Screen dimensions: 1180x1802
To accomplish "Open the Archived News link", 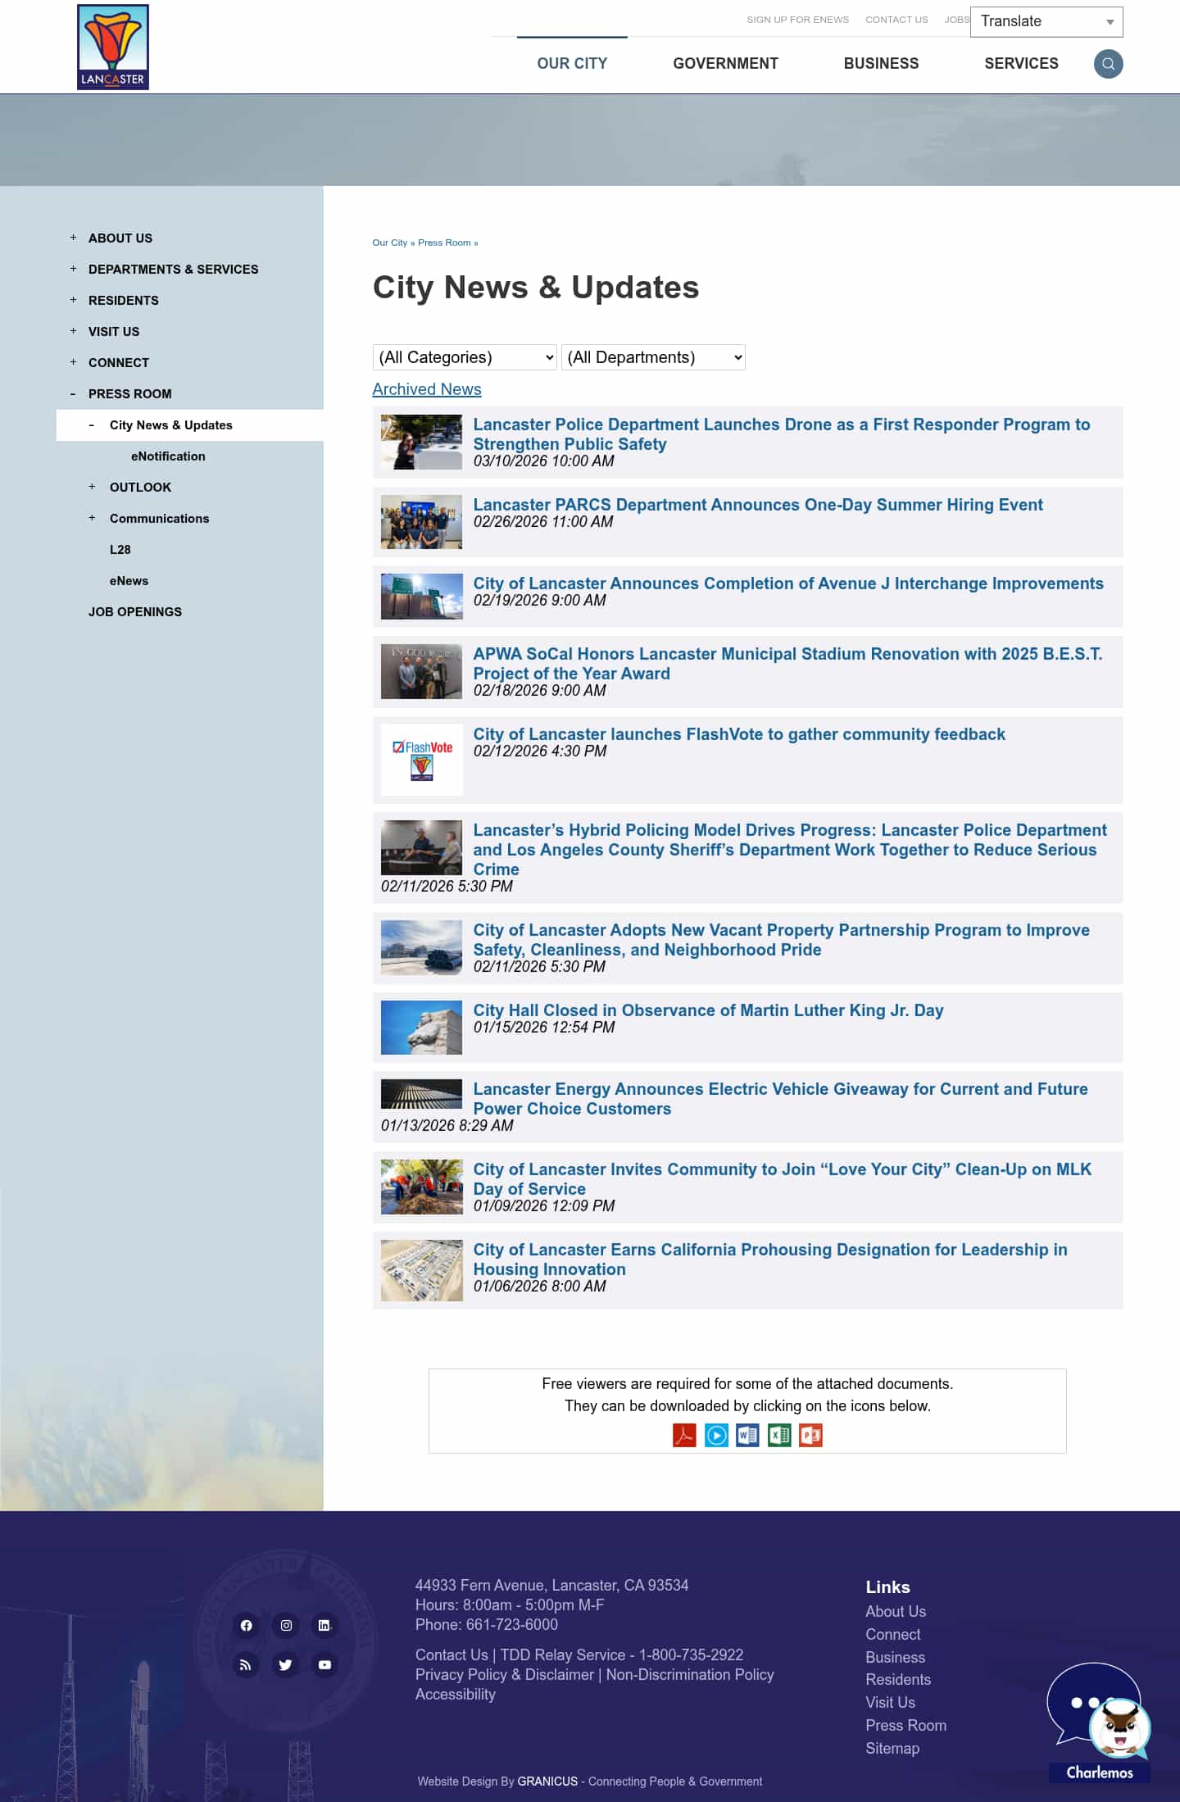I will 427,389.
